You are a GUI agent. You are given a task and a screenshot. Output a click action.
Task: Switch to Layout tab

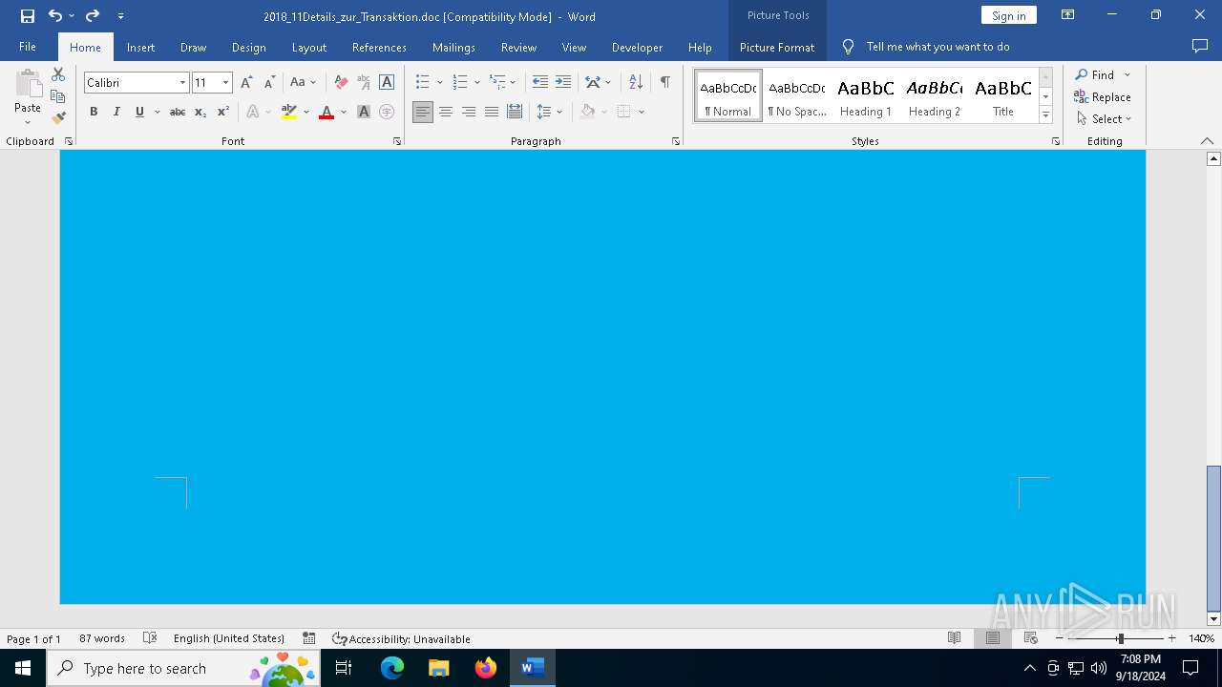click(x=309, y=47)
